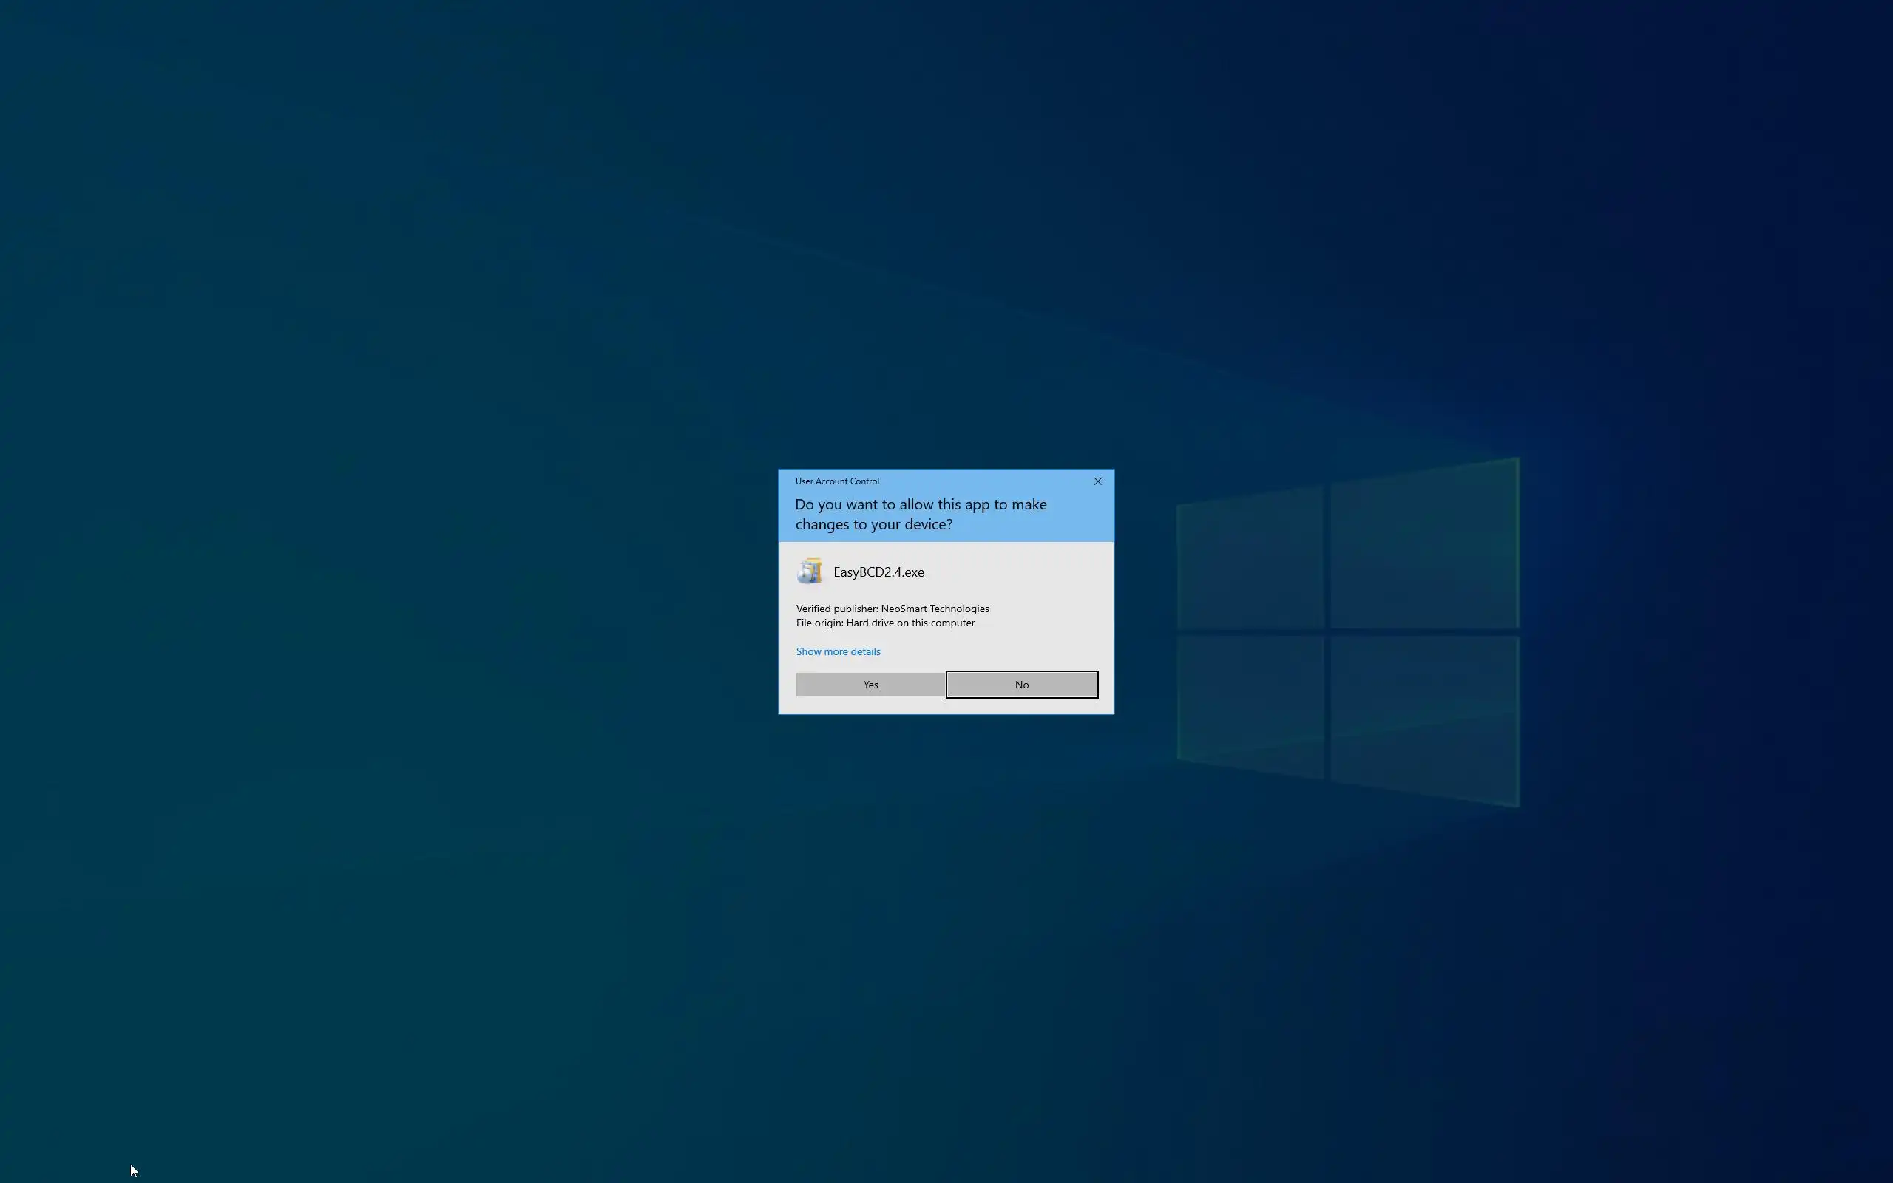Expand Show more details
The height and width of the screenshot is (1183, 1893).
point(838,651)
